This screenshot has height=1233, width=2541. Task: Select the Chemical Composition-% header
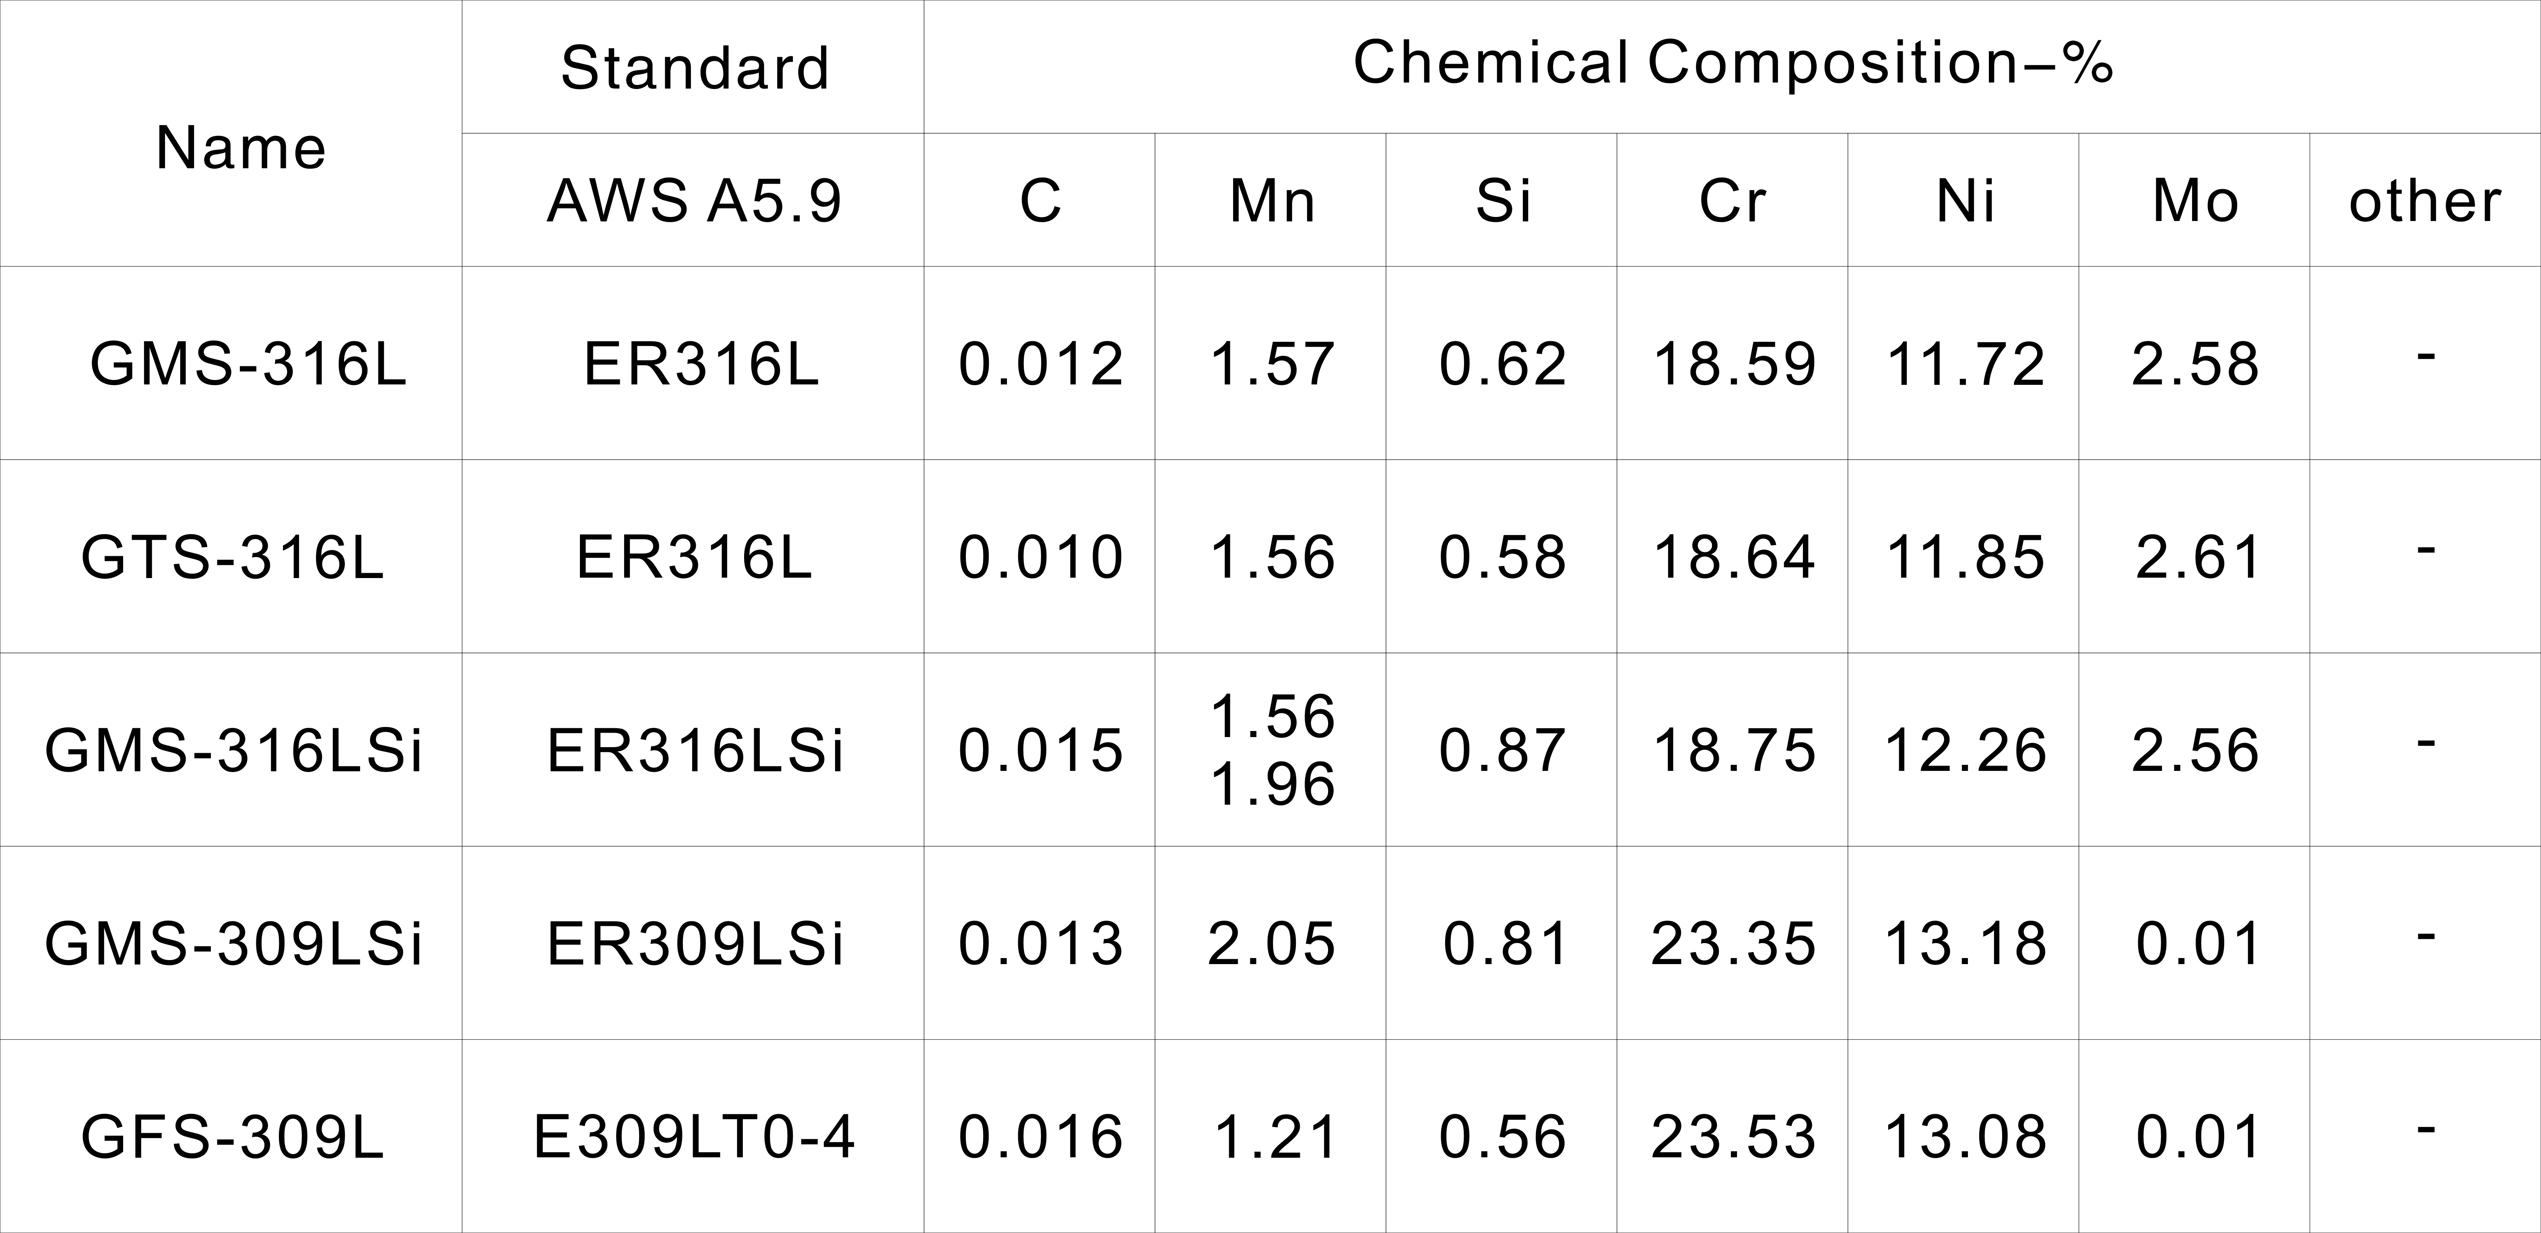pos(1732,63)
